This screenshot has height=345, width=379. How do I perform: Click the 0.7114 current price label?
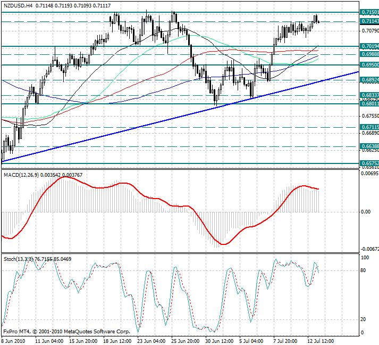click(369, 21)
